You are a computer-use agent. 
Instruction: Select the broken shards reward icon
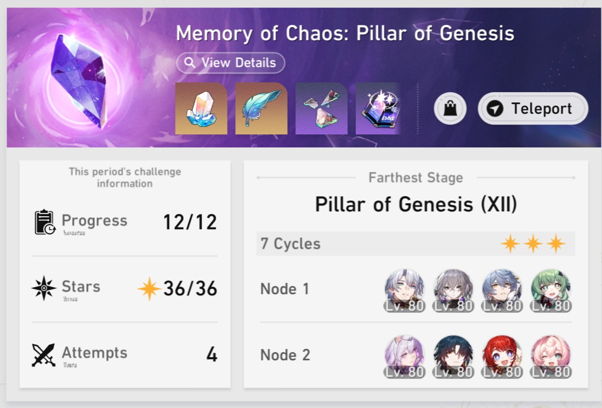pyautogui.click(x=322, y=108)
